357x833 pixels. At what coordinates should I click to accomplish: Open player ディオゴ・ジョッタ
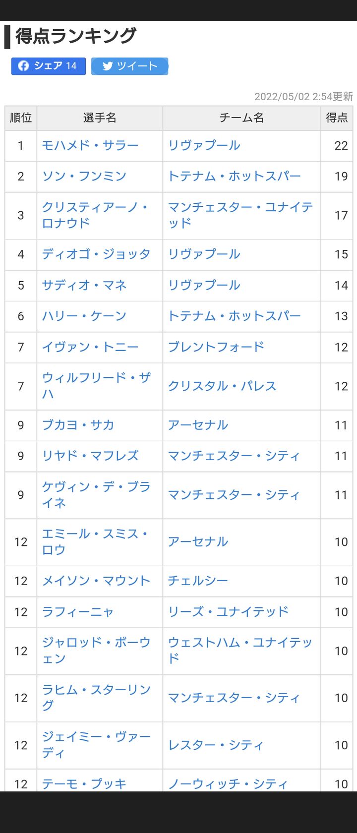click(x=96, y=254)
